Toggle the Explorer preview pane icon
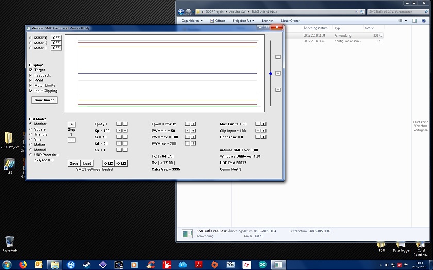Image resolution: width=433 pixels, height=270 pixels. (x=414, y=21)
